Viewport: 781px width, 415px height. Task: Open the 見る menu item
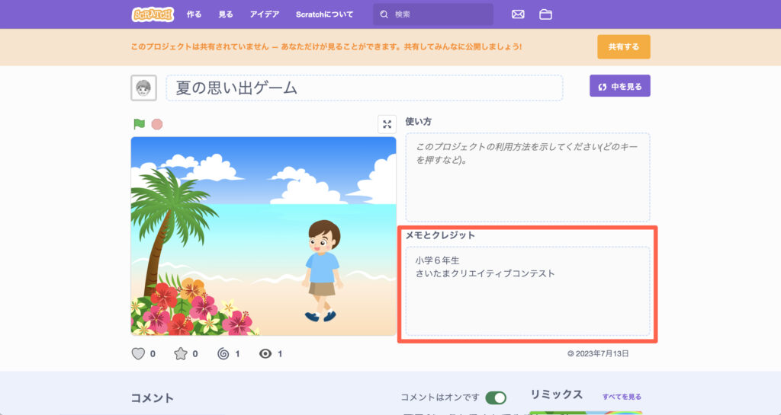(226, 14)
